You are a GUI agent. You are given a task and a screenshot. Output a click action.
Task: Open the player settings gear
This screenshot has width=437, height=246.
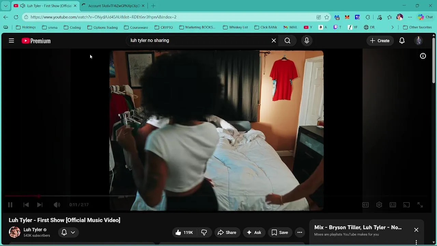[x=379, y=205]
